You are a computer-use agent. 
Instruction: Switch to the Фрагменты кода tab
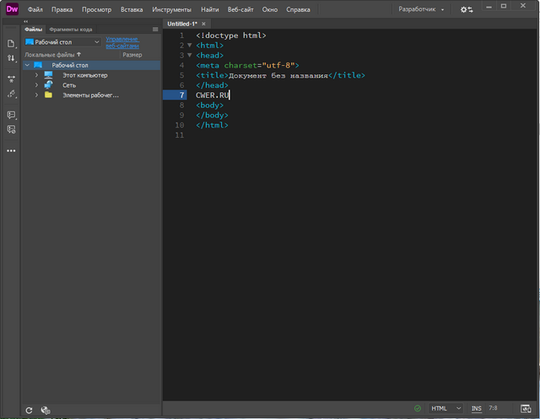click(x=70, y=29)
